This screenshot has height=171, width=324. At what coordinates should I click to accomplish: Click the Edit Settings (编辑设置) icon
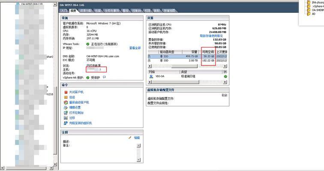66,108
